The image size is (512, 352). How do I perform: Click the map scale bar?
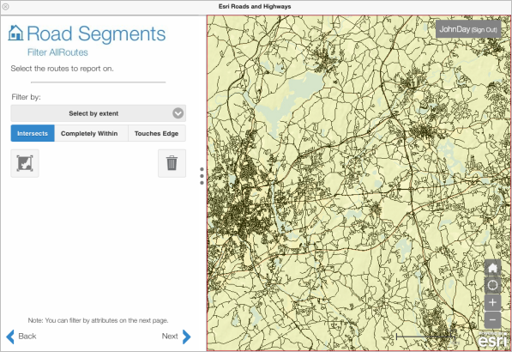[425, 337]
